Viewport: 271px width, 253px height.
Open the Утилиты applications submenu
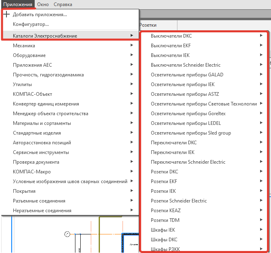23,84
